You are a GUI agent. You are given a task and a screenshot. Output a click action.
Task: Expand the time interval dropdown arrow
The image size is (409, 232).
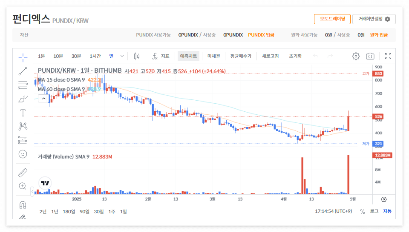click(x=122, y=56)
